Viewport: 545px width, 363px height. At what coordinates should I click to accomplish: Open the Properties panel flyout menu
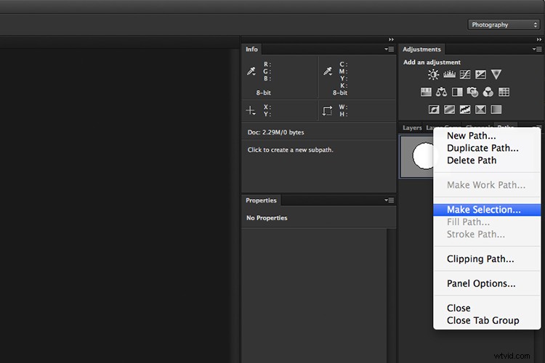[x=389, y=200]
